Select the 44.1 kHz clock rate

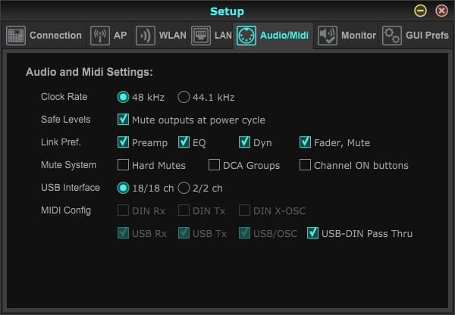[x=184, y=97]
